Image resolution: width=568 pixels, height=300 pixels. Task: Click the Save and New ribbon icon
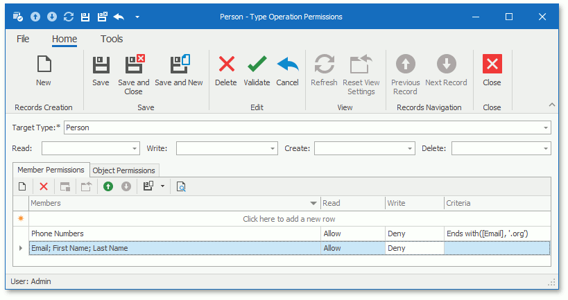pos(180,64)
